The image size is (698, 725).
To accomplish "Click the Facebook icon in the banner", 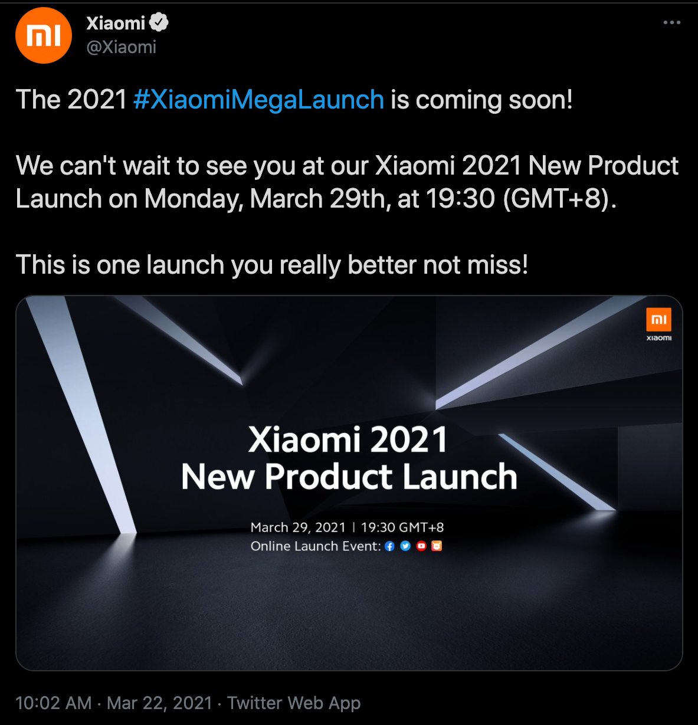I will (389, 546).
